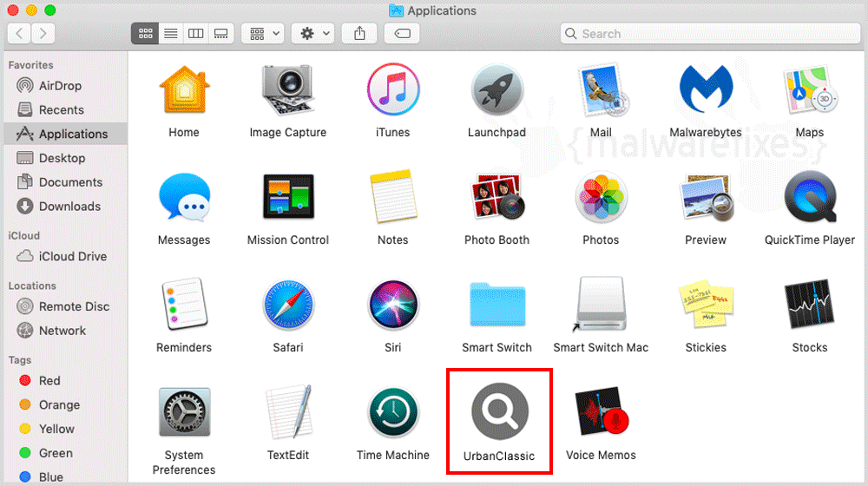Focus the Finder Search field
868x486 pixels.
[x=710, y=34]
